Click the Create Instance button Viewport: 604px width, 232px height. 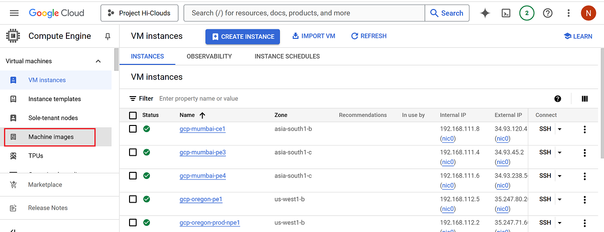coord(242,36)
